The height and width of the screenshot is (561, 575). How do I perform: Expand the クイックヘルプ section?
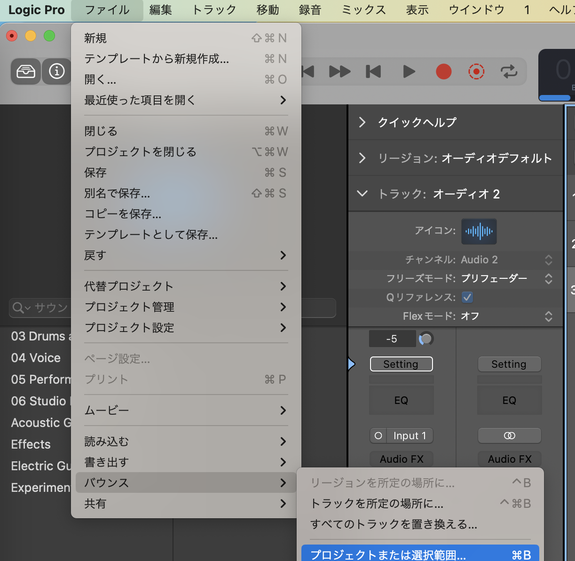point(362,122)
